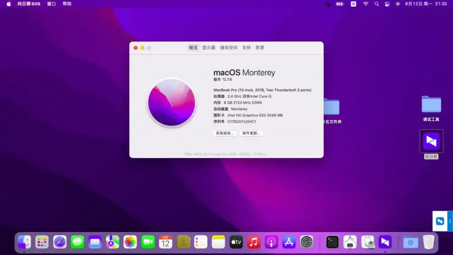The height and width of the screenshot is (255, 453).
Task: Switch to the 储存空间 tab
Action: coord(229,48)
